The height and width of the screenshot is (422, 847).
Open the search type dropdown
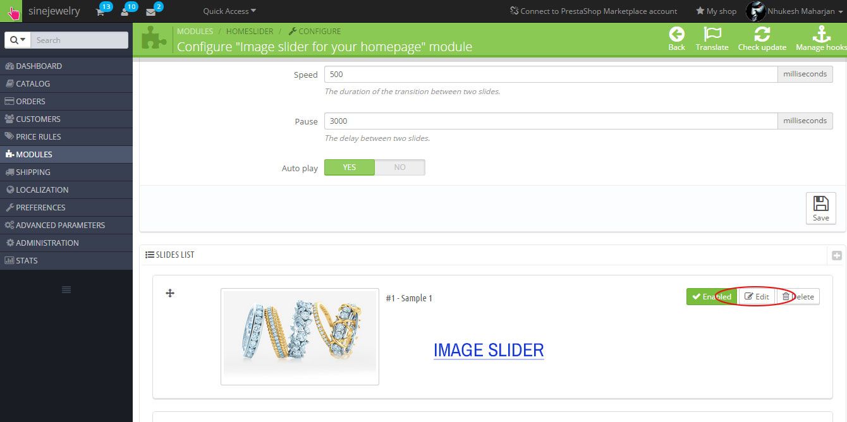point(16,40)
